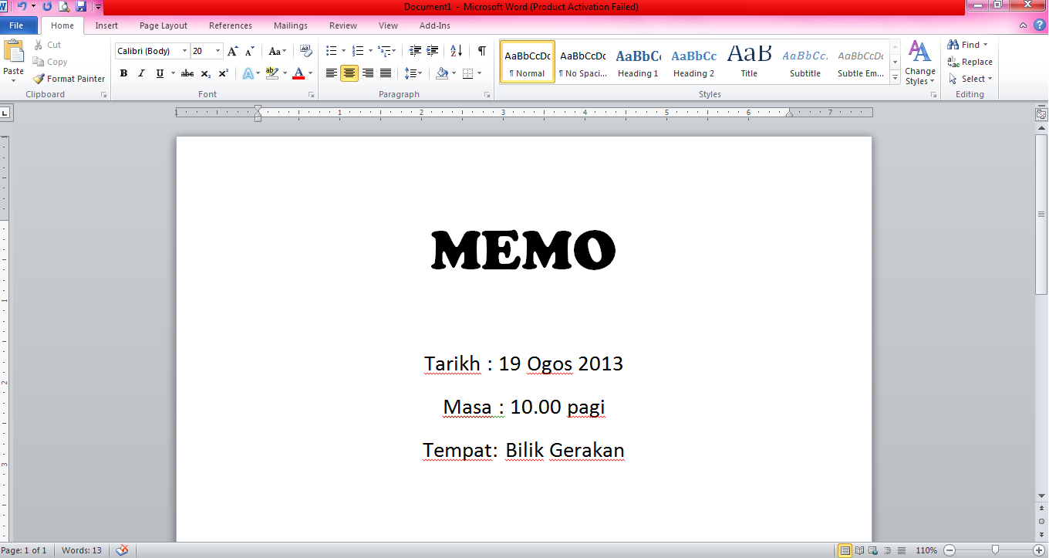Open the font size 20 dropdown
This screenshot has width=1049, height=558.
(x=218, y=51)
